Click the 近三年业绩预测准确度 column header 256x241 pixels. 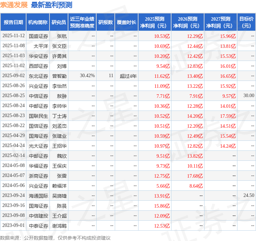click(x=82, y=22)
